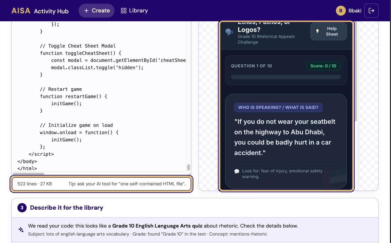This screenshot has width=391, height=243.
Task: Click the Score: 0 / 10 badge
Action: tap(323, 66)
